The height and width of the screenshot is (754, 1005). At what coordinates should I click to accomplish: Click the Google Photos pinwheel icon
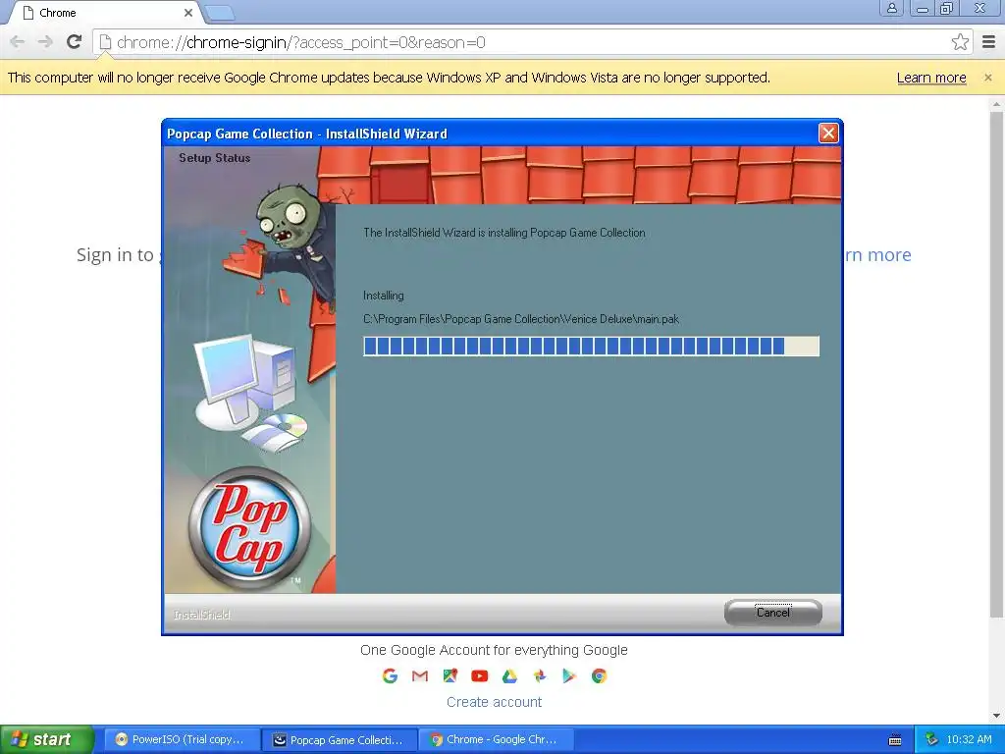[540, 675]
